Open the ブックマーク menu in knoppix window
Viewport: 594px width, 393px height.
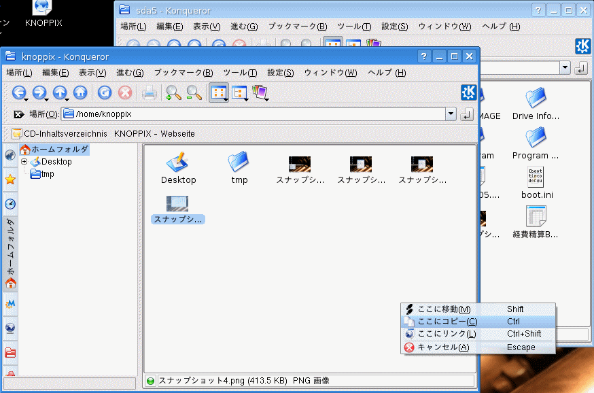[x=183, y=73]
